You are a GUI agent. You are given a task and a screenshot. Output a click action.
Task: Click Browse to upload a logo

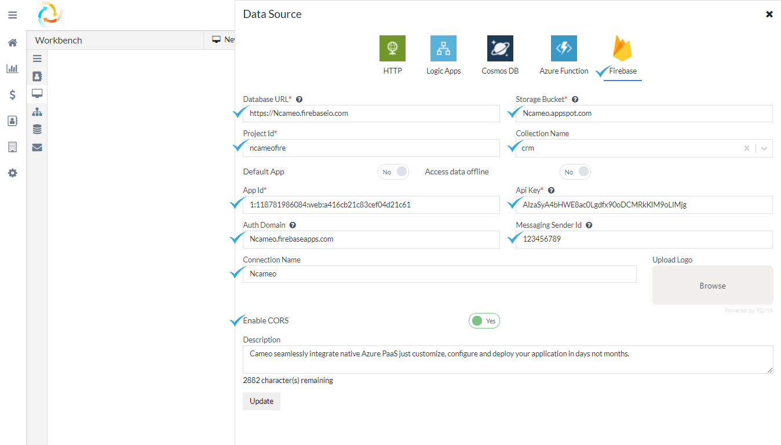[x=713, y=285]
